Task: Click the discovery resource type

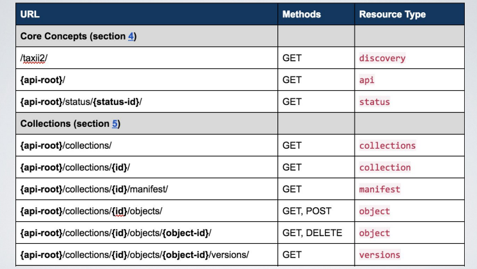Action: point(382,58)
